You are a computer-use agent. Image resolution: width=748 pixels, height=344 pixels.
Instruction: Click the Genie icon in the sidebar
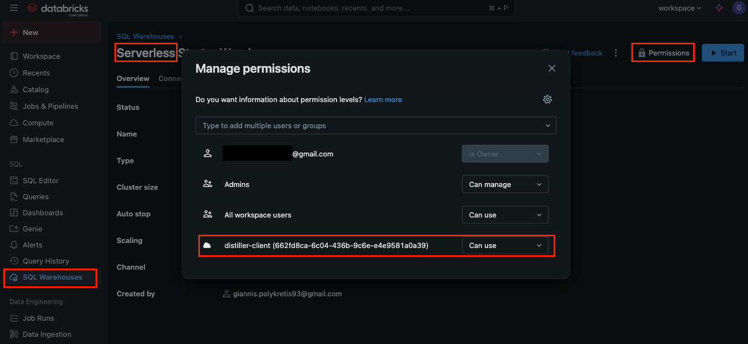pyautogui.click(x=14, y=229)
